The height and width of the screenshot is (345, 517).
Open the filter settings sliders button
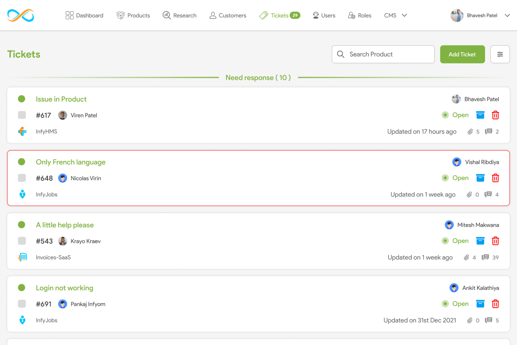click(500, 54)
